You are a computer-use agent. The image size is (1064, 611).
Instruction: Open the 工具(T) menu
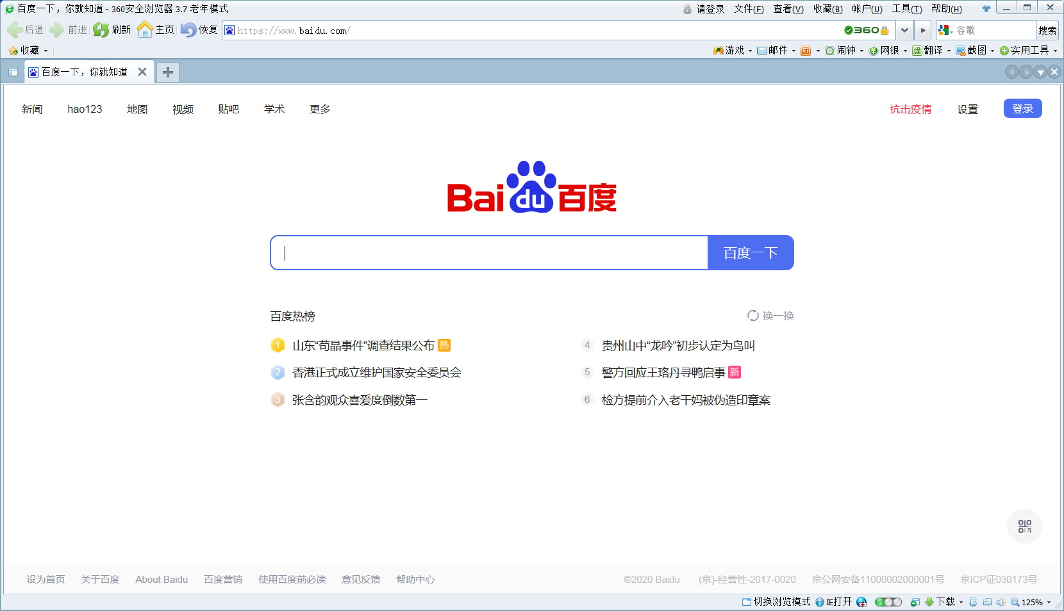(907, 8)
